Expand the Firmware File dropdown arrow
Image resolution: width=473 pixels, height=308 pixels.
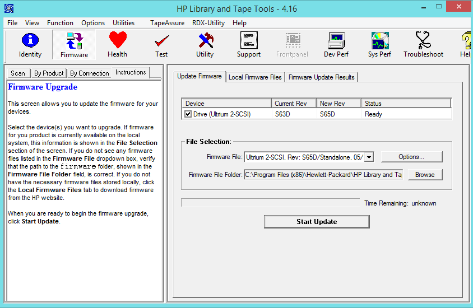tap(369, 157)
